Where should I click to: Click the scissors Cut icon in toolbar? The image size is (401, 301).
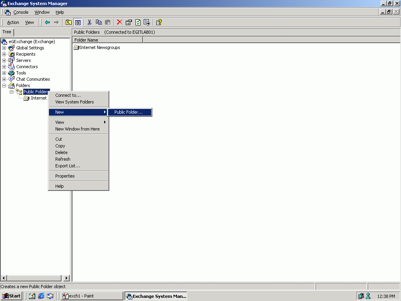(x=90, y=22)
